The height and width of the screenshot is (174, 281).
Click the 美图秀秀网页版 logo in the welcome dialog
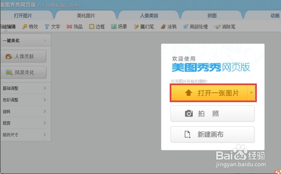tap(211, 67)
